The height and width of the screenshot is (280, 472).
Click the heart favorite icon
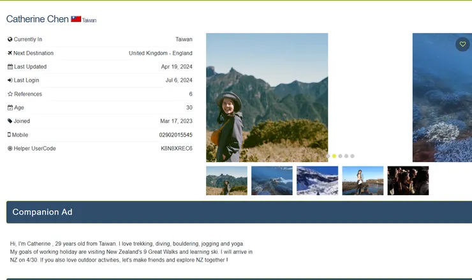(462, 44)
